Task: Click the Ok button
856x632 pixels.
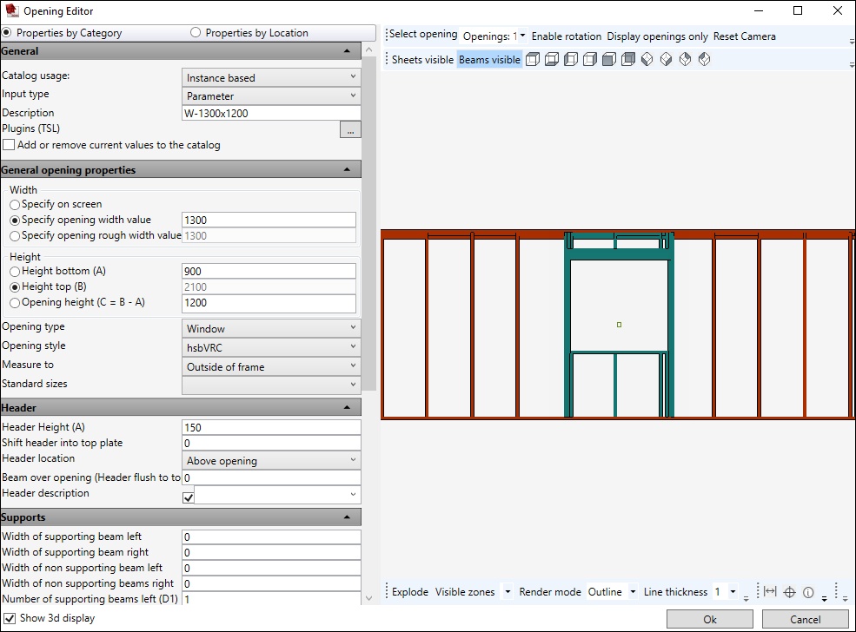Action: (x=710, y=619)
